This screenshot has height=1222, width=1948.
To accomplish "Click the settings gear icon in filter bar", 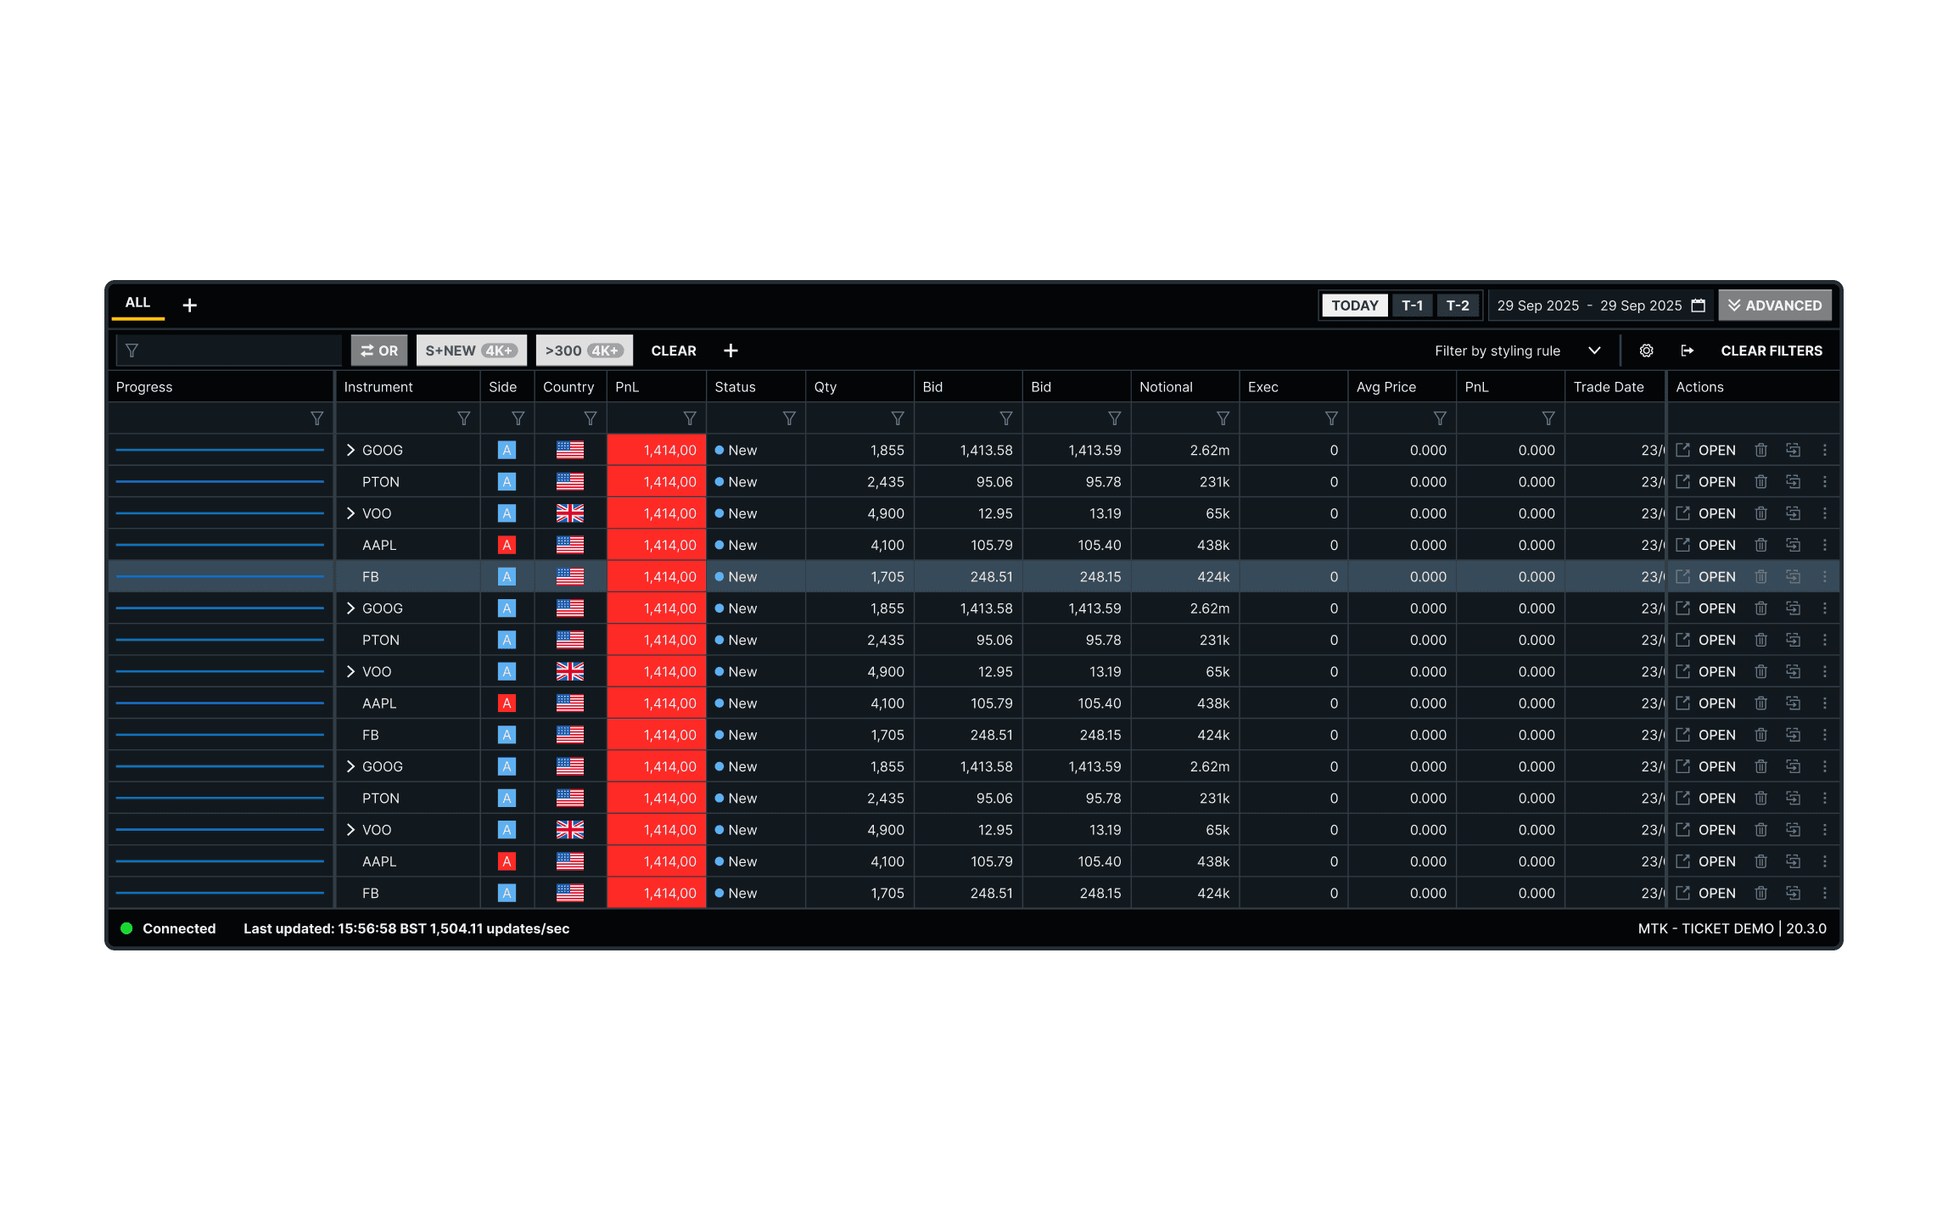I will coord(1646,350).
